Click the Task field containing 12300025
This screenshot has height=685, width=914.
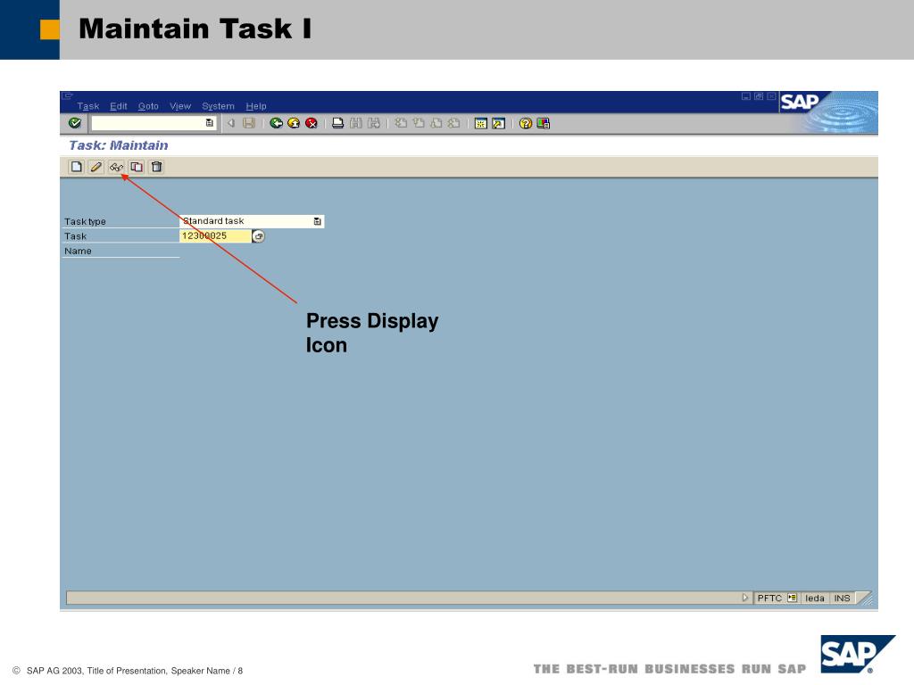pos(215,235)
